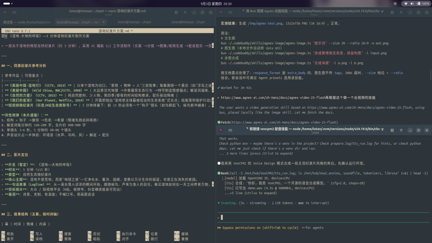Click the ^O 写入 shortcut in nano
The image size is (432, 243).
pos(36,234)
